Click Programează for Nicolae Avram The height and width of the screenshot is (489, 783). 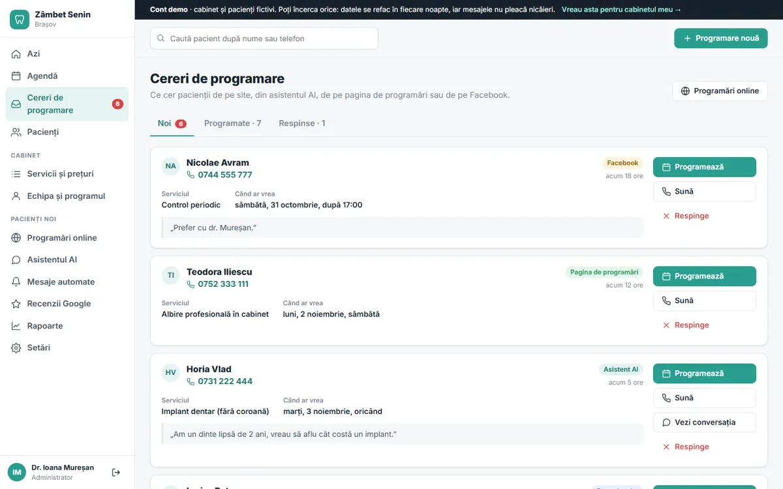pyautogui.click(x=705, y=167)
